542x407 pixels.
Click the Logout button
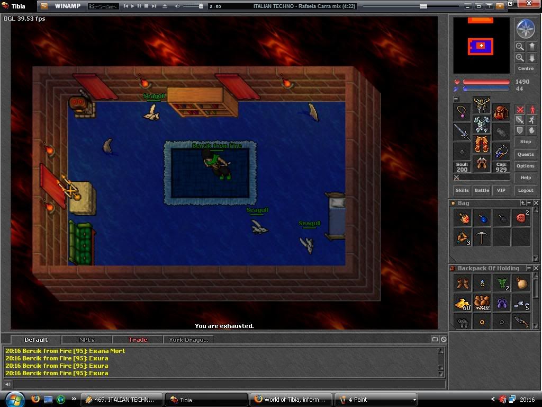click(526, 190)
